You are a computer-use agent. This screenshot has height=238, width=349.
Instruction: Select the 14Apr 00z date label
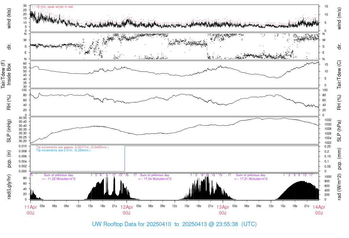(x=319, y=210)
